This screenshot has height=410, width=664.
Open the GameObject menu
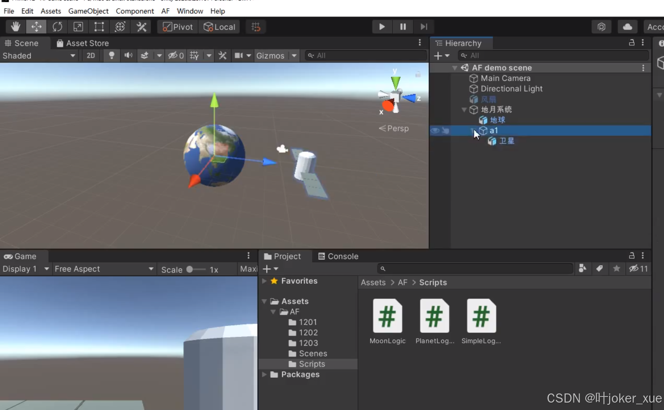tap(88, 11)
